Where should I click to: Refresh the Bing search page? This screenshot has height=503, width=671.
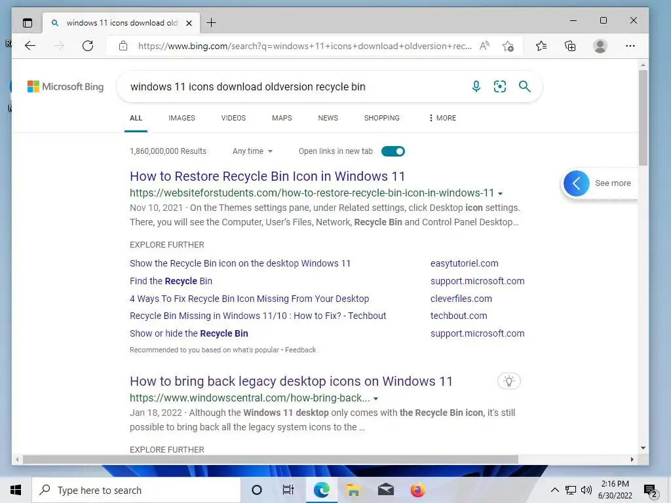[x=88, y=46]
